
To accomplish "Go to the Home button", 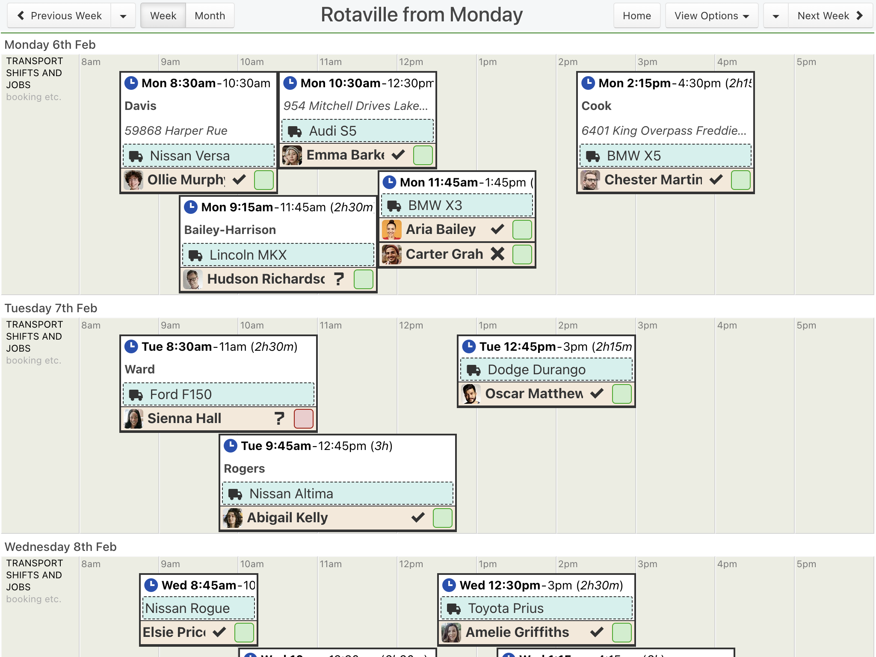I will 637,16.
